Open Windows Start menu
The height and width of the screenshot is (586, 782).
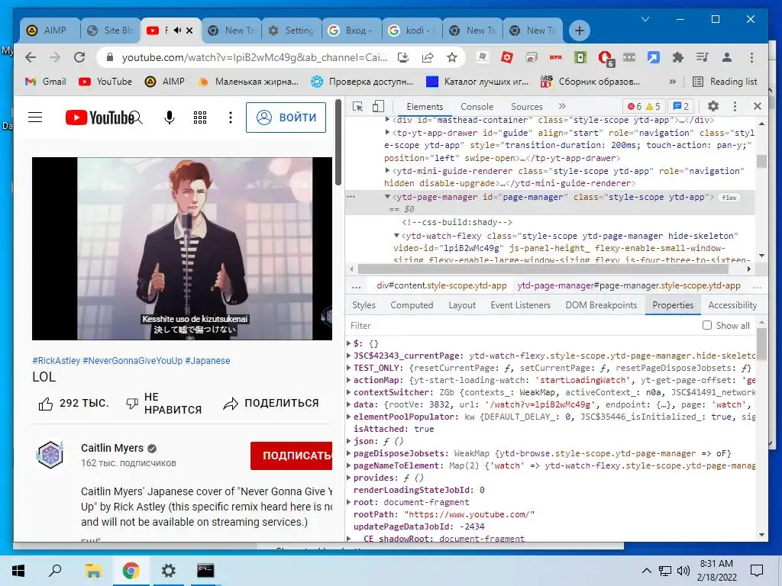[x=18, y=571]
